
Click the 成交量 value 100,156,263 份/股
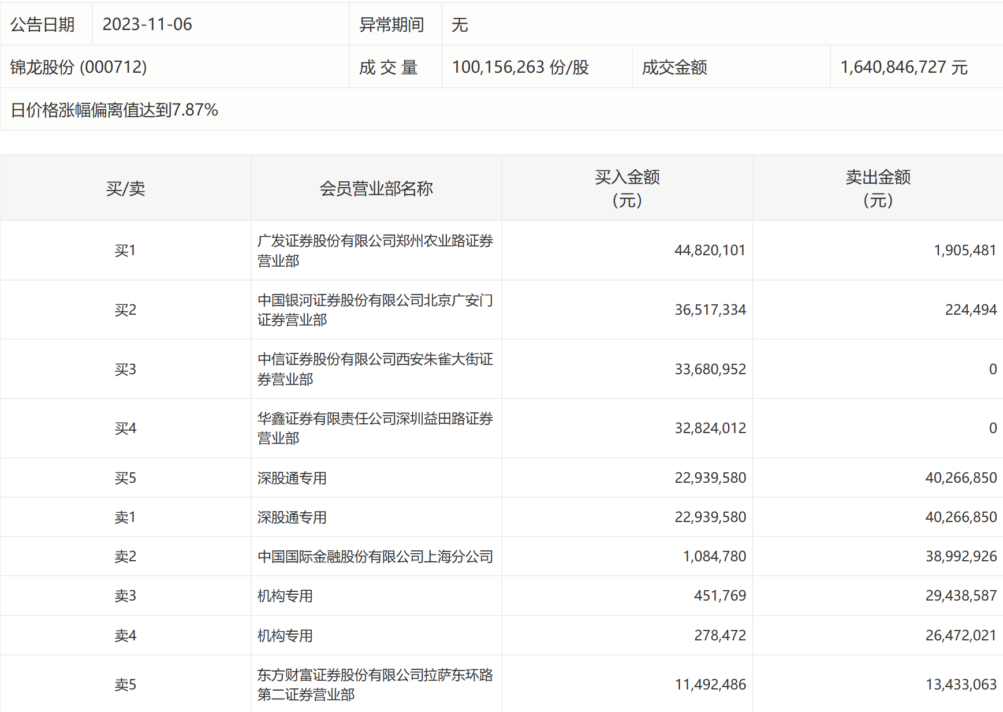coord(520,67)
